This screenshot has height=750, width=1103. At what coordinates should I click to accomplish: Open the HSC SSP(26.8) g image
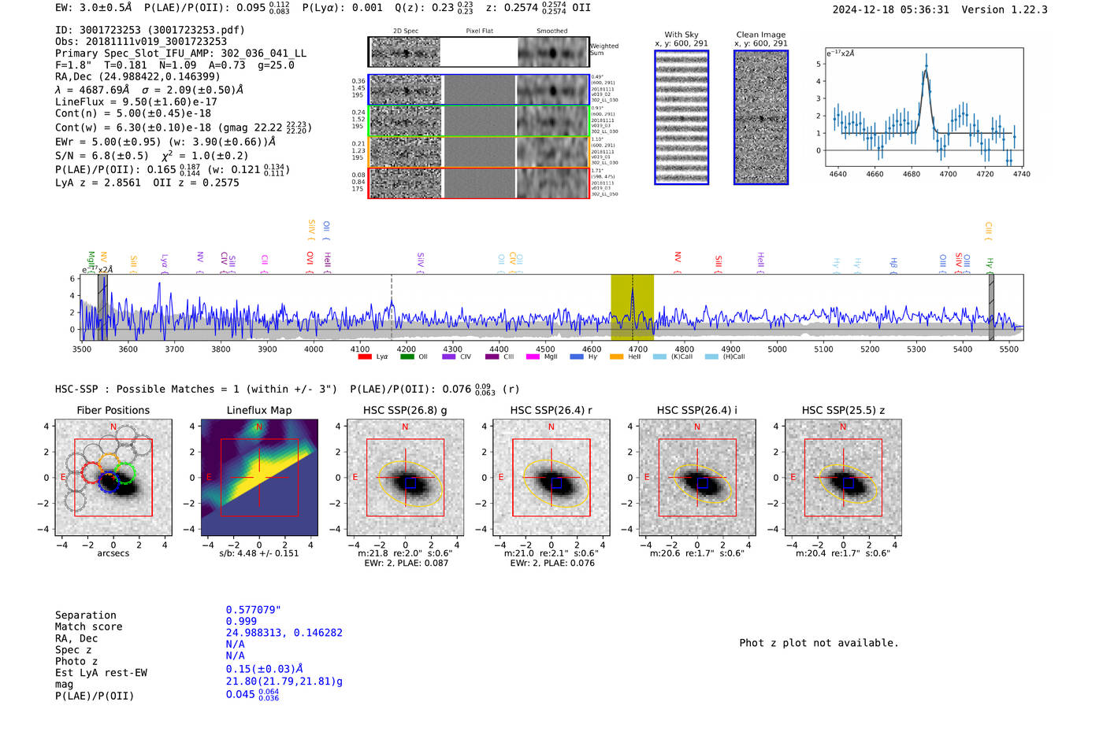click(405, 478)
